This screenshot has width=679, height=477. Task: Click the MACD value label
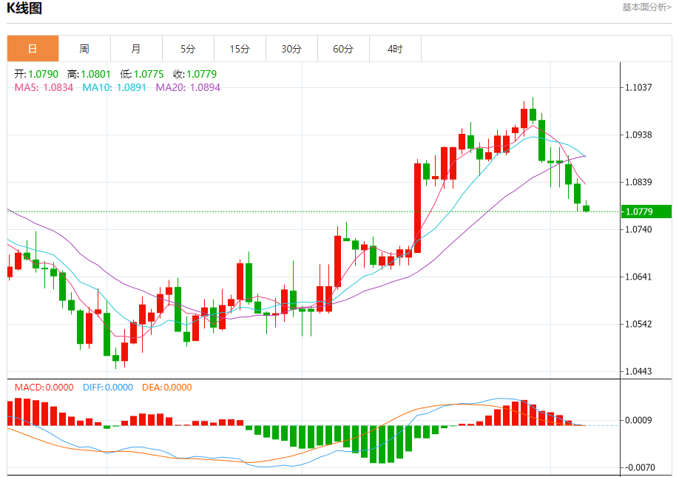pyautogui.click(x=44, y=388)
